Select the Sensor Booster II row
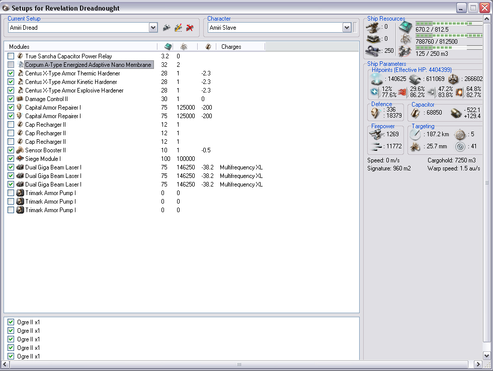Viewport: 493px width, 371px height. (46, 150)
